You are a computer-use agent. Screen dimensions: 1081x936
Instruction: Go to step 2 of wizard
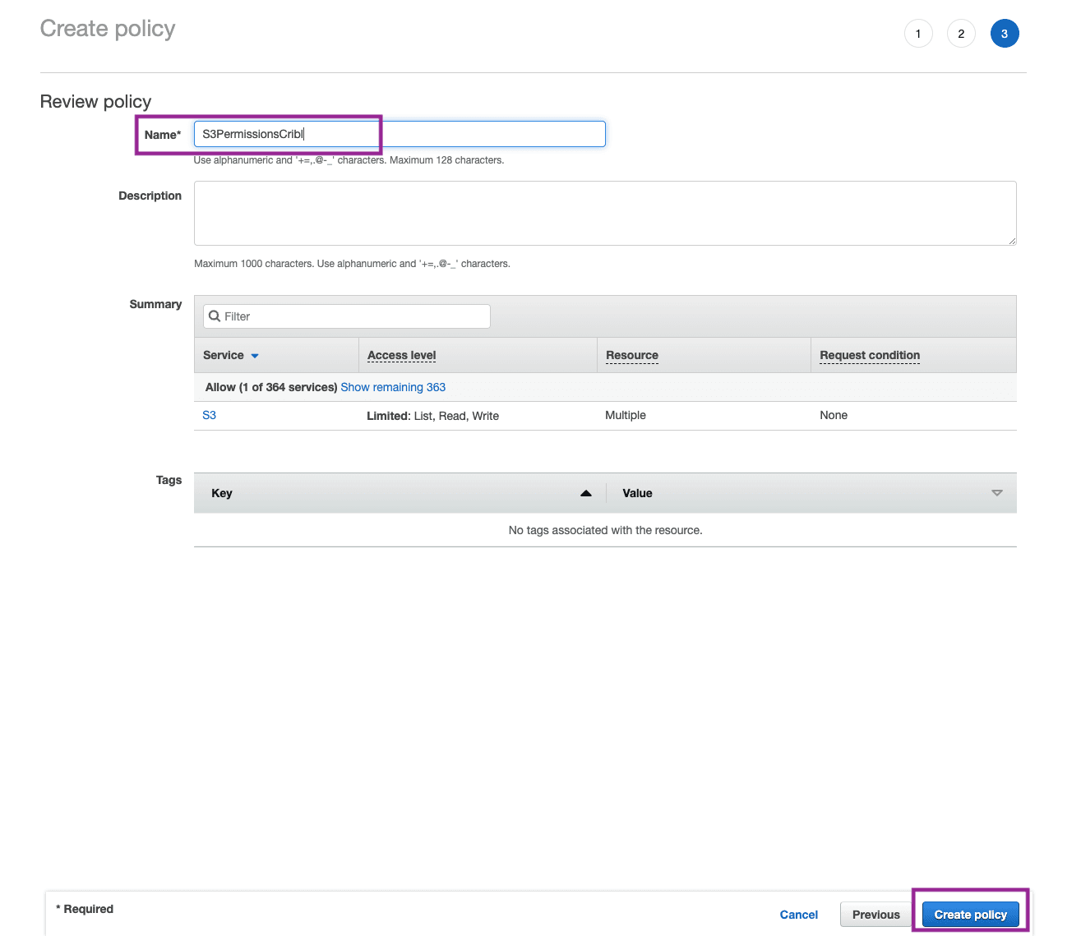point(961,34)
